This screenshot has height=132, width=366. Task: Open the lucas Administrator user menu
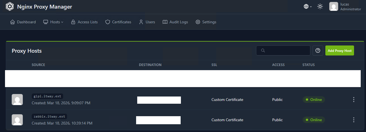click(x=345, y=7)
